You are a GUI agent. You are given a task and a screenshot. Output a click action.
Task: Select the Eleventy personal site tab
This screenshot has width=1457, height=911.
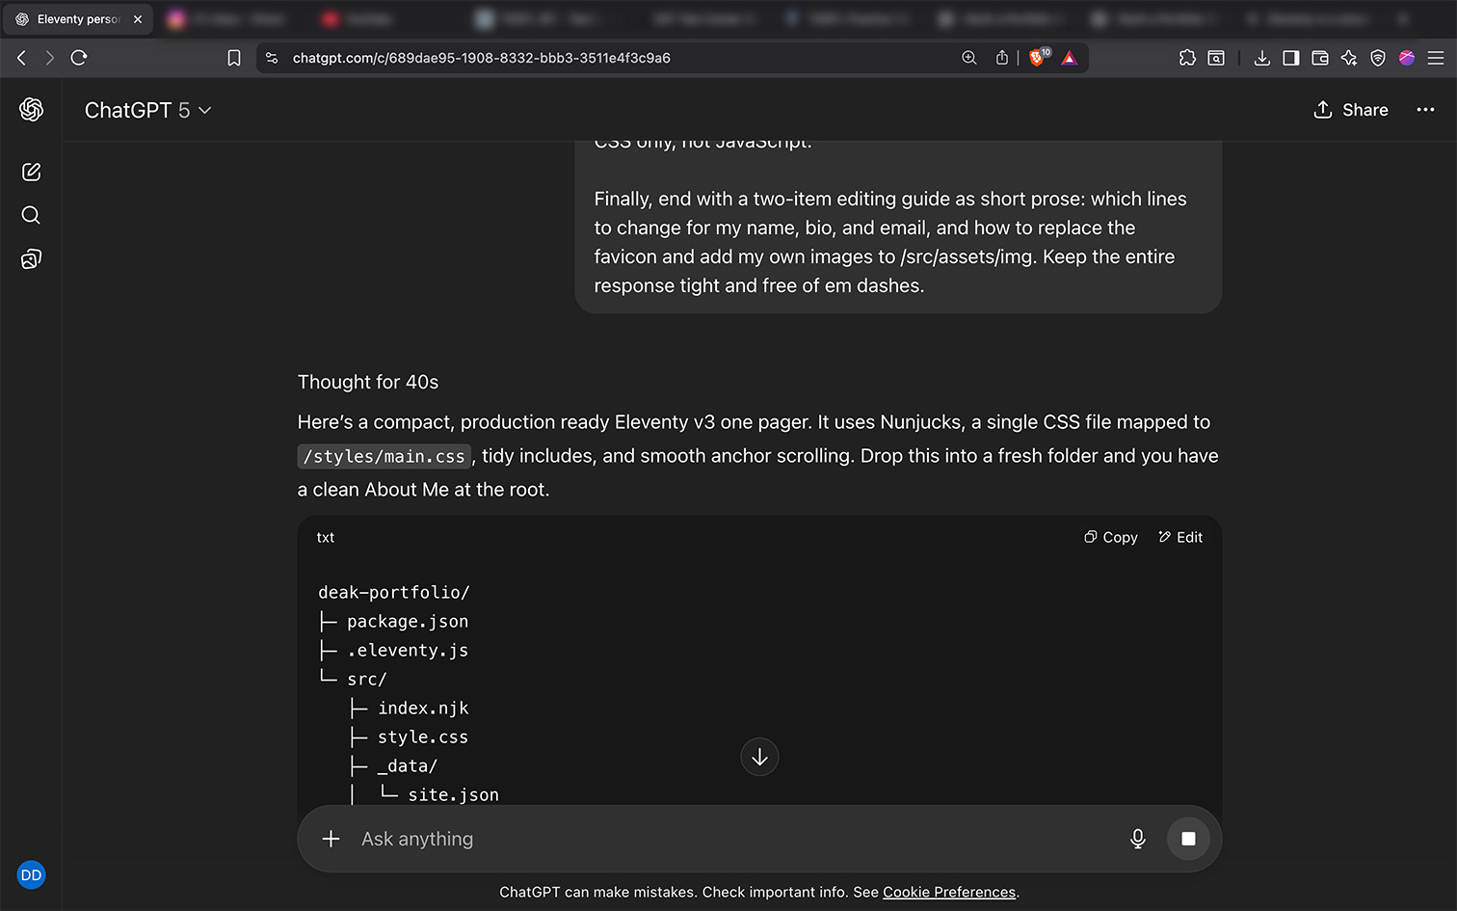77,19
